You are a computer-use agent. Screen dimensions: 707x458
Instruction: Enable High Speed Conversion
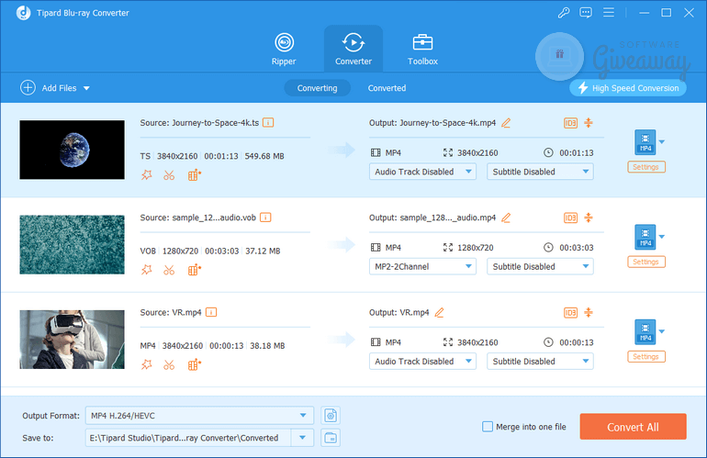(628, 88)
